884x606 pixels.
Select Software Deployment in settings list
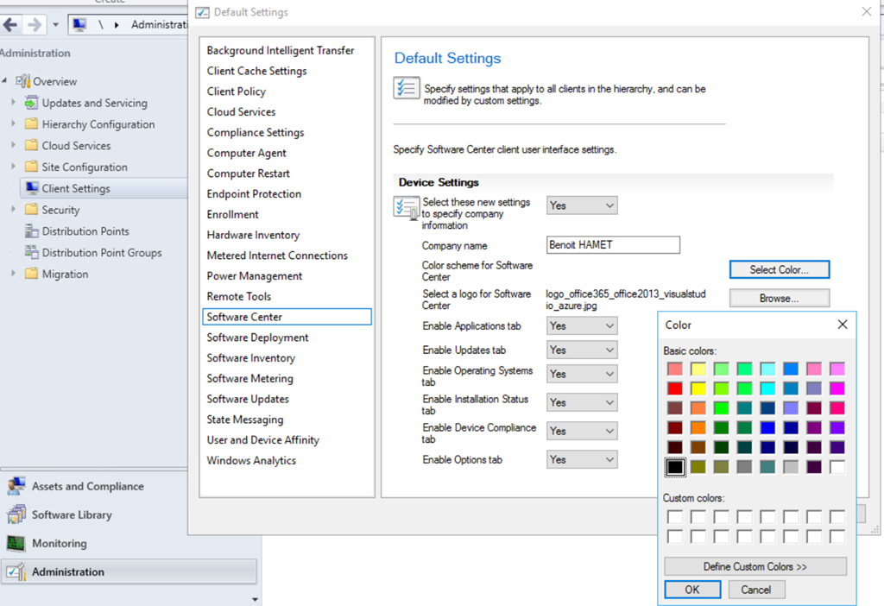(257, 338)
